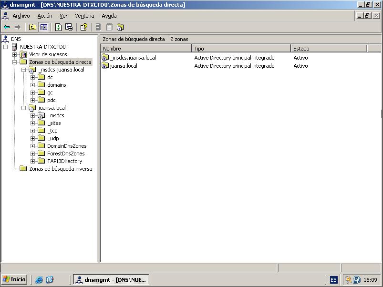Click _msdcs.juansa.local zone icon in list
This screenshot has height=287, width=383.
coord(105,58)
